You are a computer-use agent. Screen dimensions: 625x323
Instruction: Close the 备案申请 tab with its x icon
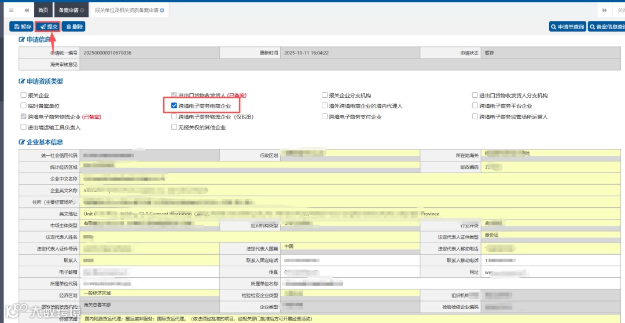pyautogui.click(x=82, y=10)
